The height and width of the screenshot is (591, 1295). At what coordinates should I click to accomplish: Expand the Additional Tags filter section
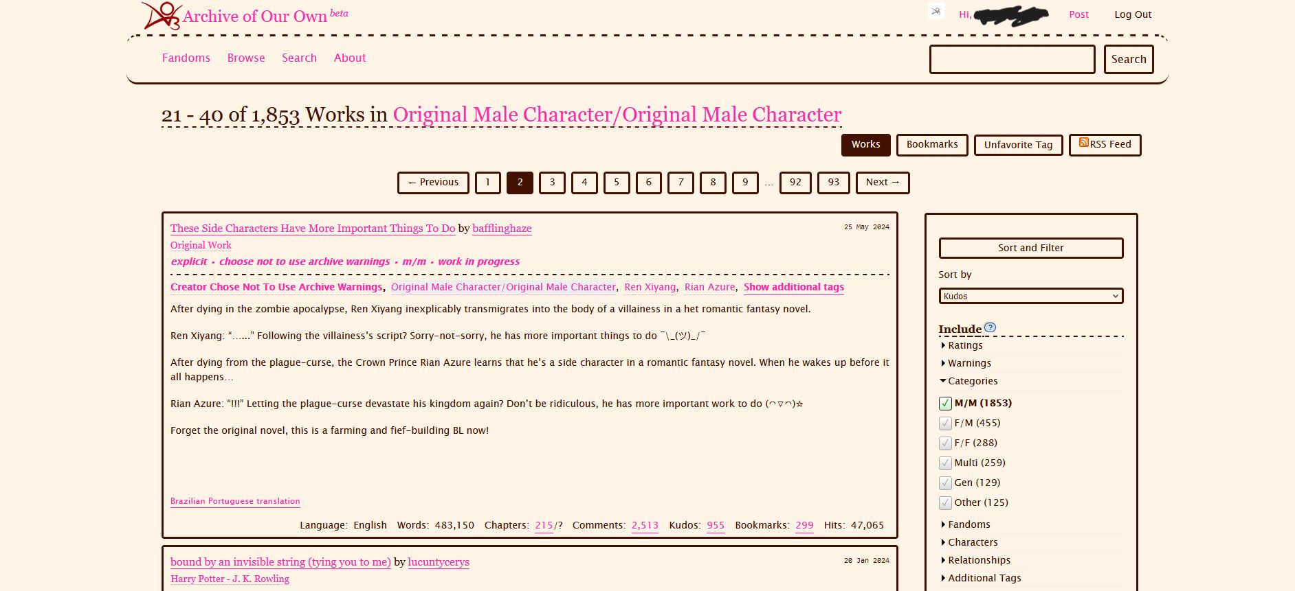pos(981,578)
